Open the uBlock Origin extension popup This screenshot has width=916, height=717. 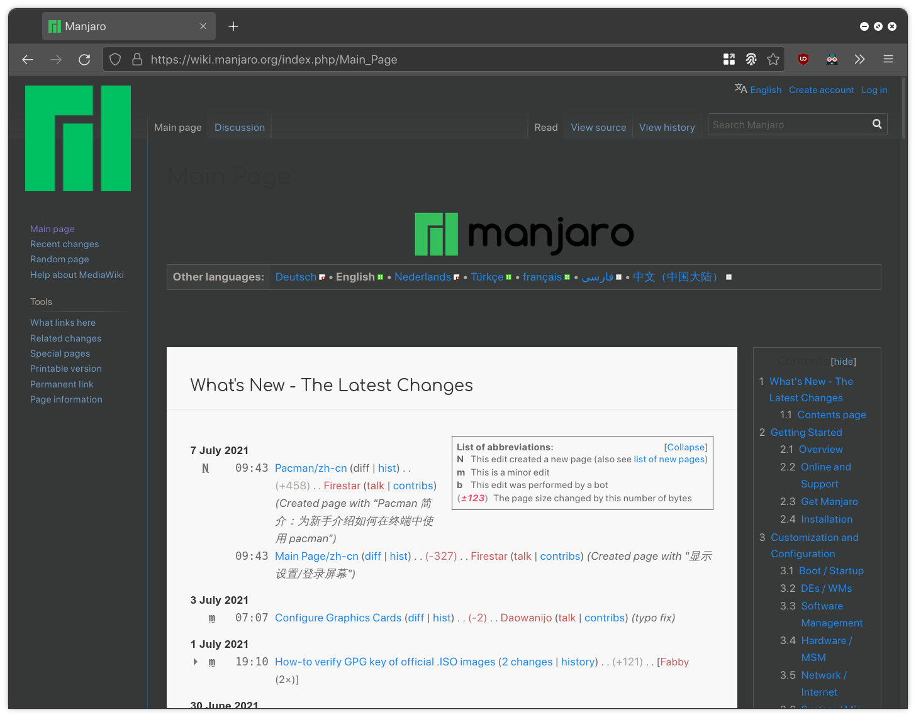tap(803, 59)
